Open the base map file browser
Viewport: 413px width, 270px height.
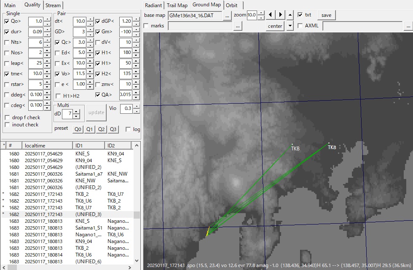pos(227,16)
